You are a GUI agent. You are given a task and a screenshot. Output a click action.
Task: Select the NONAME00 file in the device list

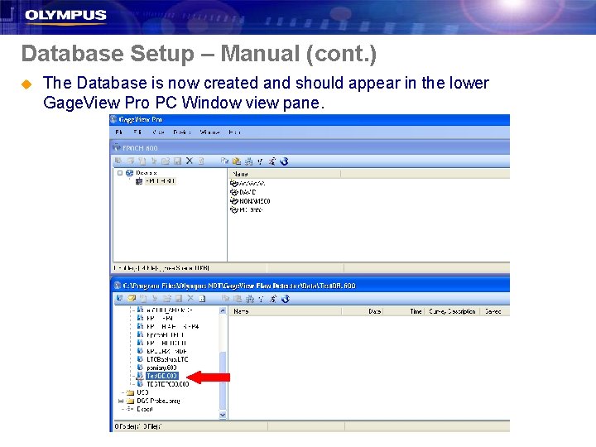pos(255,201)
